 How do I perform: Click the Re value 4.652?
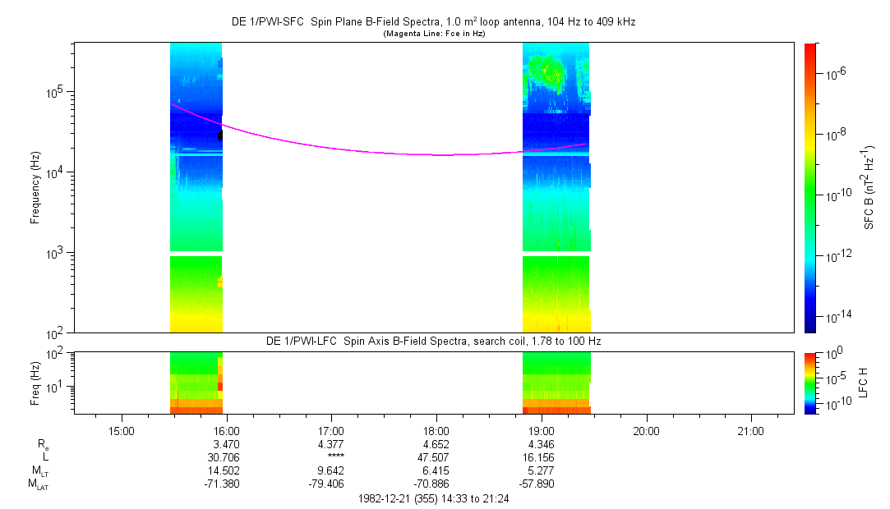pyautogui.click(x=436, y=444)
